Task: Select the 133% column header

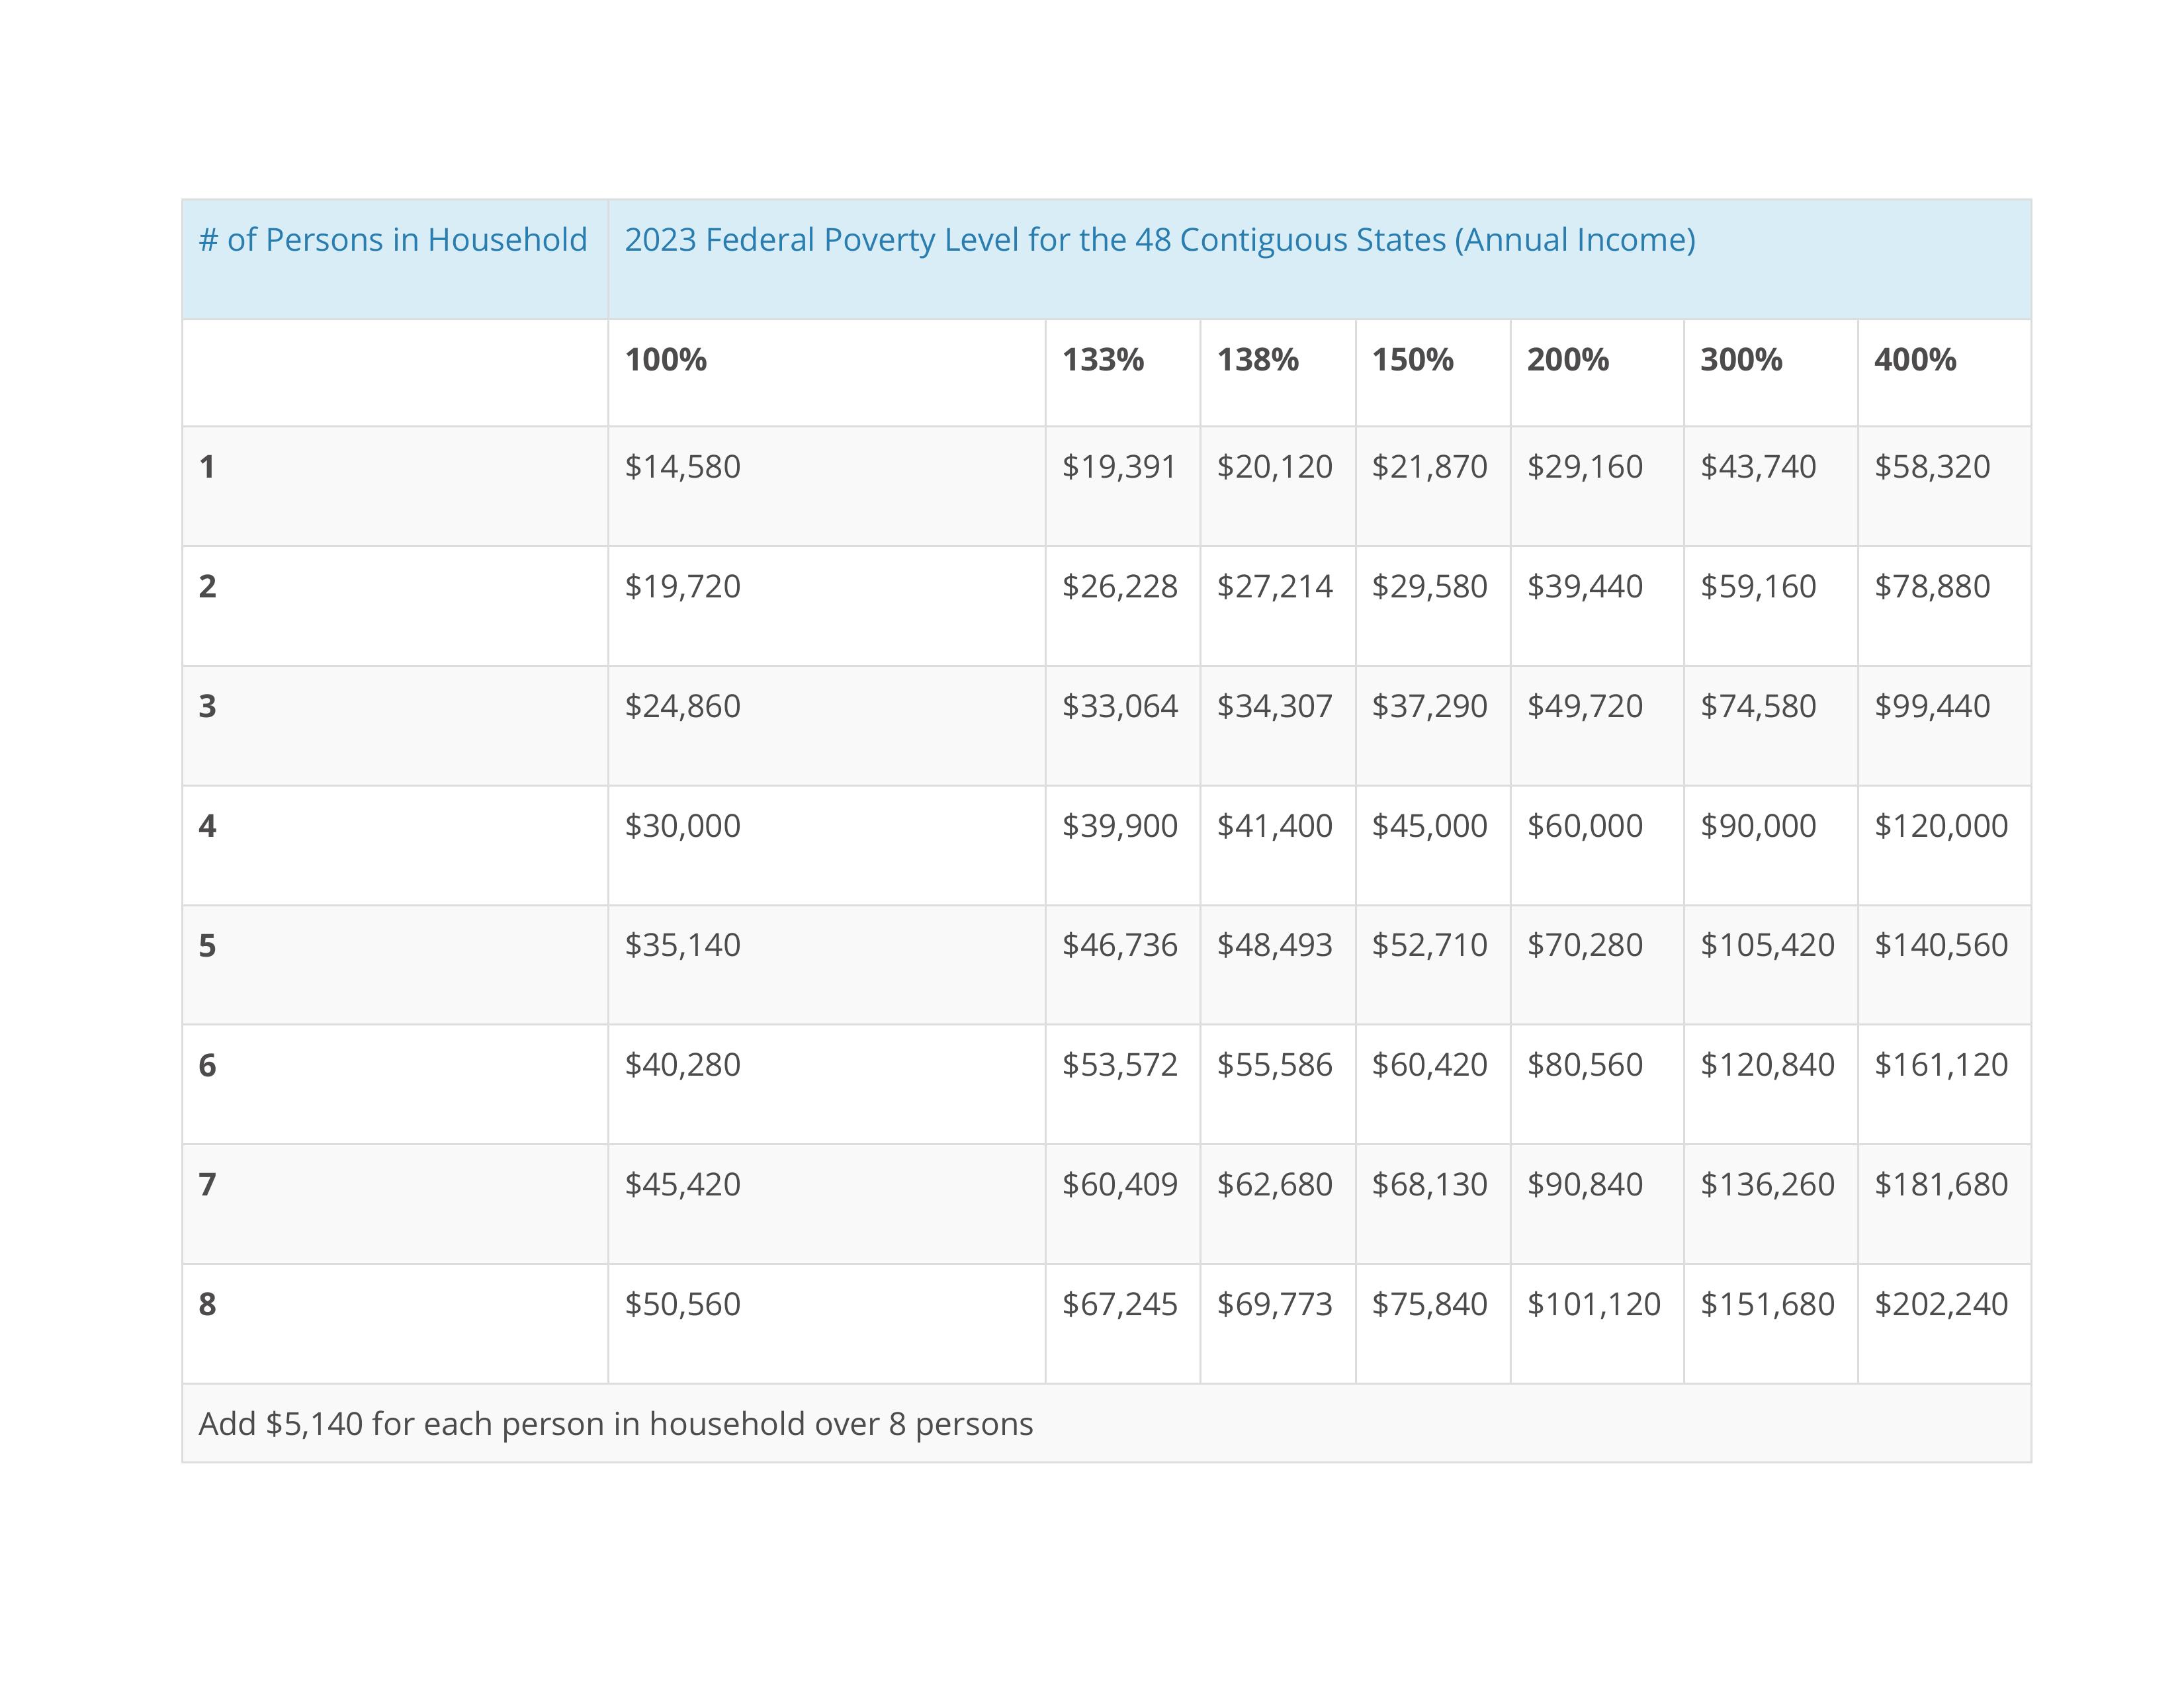Action: tap(1102, 360)
